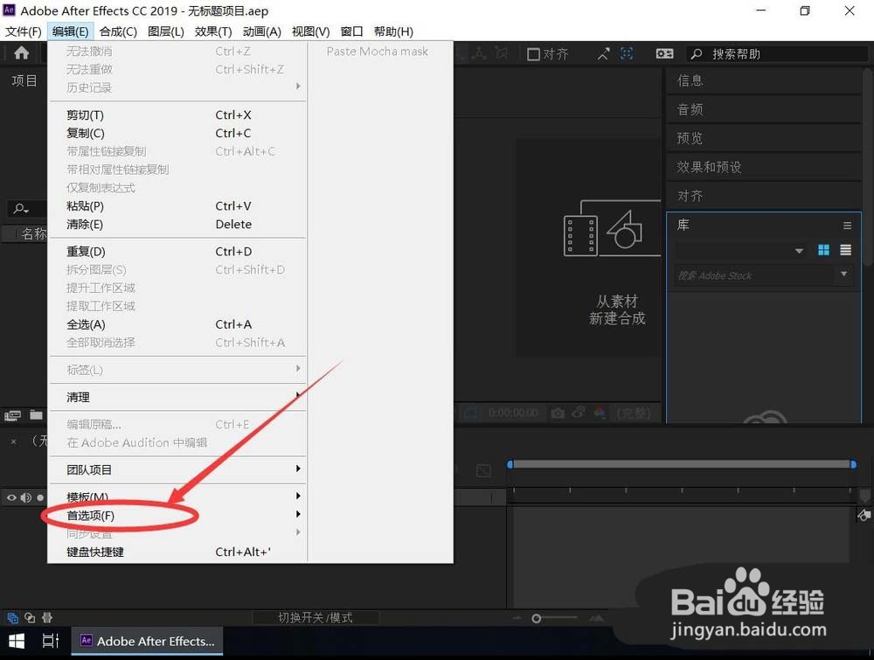This screenshot has width=874, height=660.
Task: Switch library to grid view icon
Action: point(823,250)
